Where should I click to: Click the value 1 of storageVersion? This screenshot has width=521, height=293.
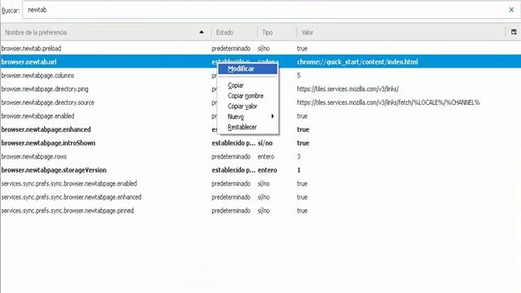click(x=299, y=170)
